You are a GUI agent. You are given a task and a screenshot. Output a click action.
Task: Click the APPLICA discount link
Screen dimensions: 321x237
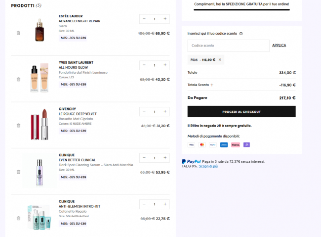[x=279, y=45]
